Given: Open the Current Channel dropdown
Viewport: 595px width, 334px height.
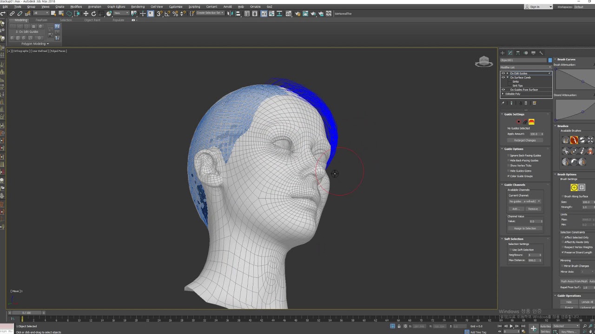Looking at the screenshot, I should pyautogui.click(x=525, y=201).
